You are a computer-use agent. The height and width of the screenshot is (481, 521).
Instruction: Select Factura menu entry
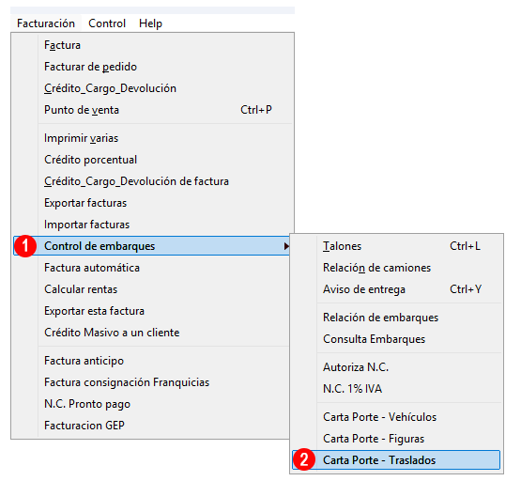[x=152, y=45]
